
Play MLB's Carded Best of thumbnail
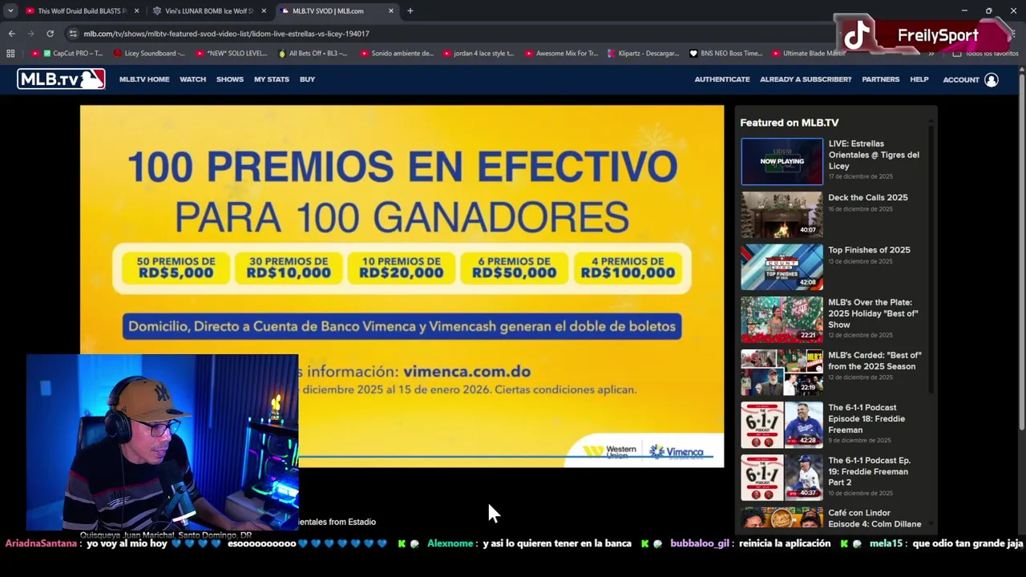782,373
